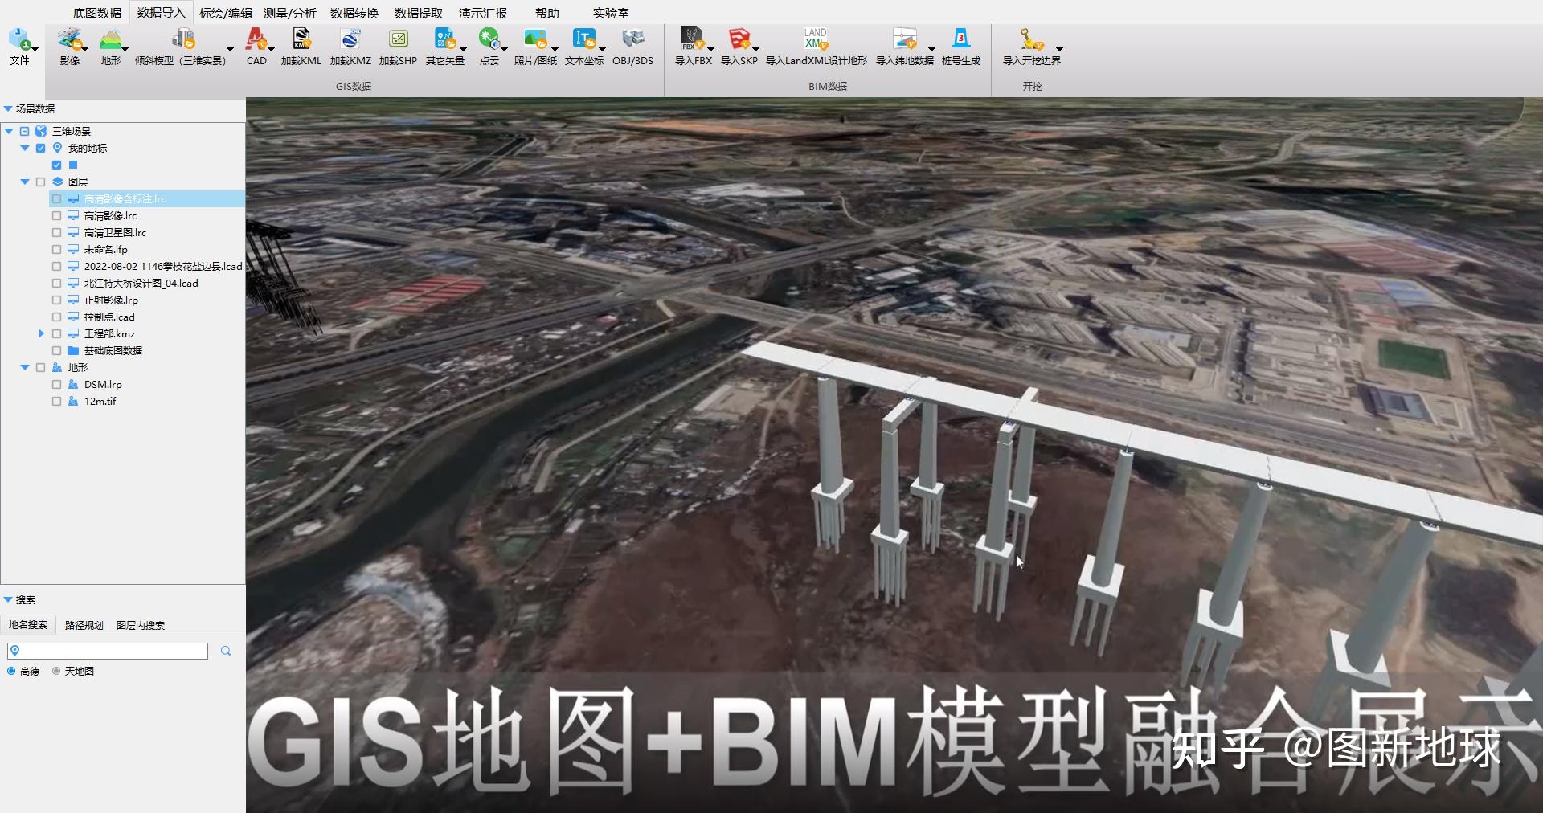
Task: Select the 天地图 radio button
Action: point(55,672)
